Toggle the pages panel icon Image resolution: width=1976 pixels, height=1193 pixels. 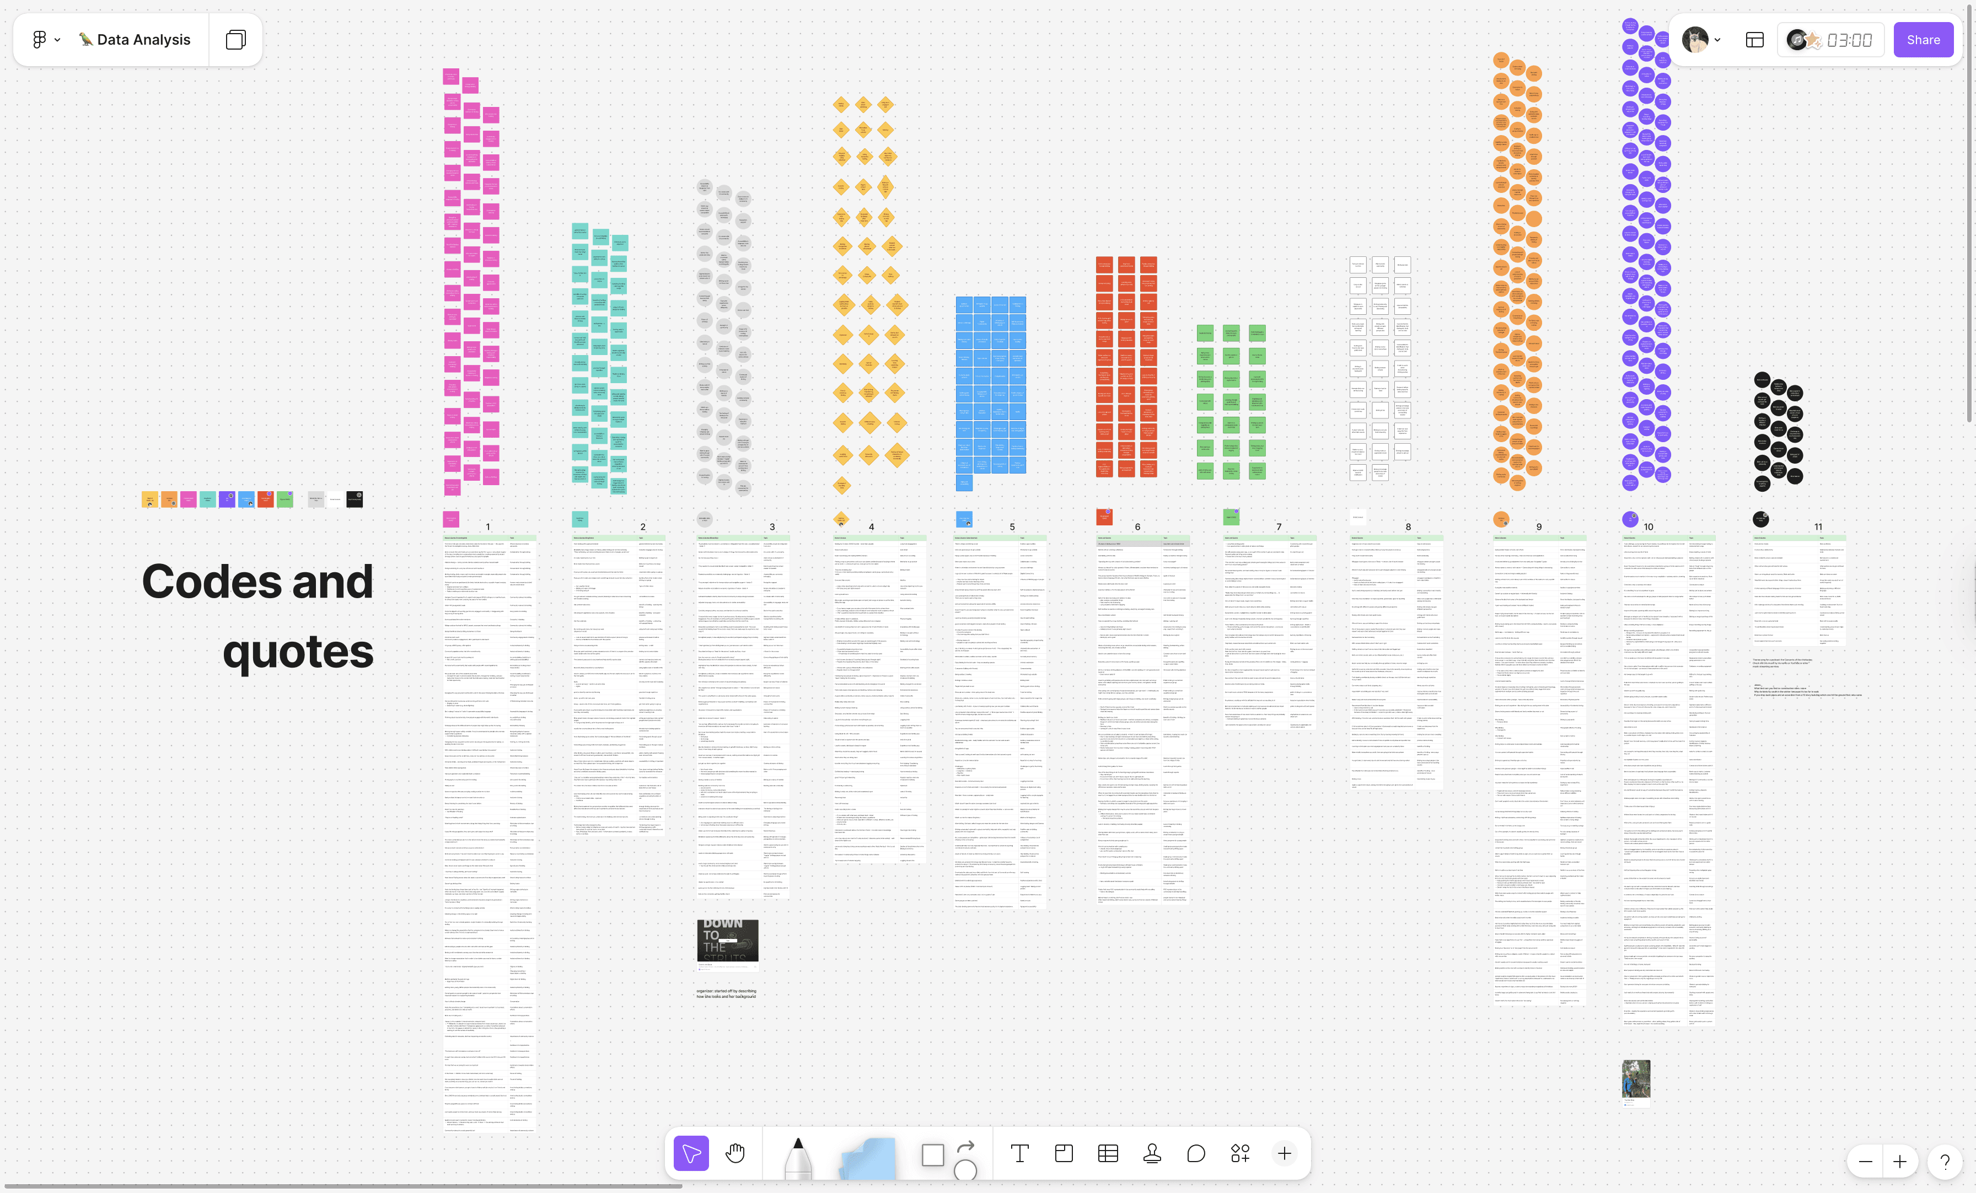pos(236,39)
